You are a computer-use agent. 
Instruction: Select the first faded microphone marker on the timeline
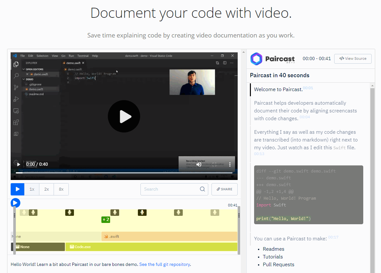tap(24, 213)
